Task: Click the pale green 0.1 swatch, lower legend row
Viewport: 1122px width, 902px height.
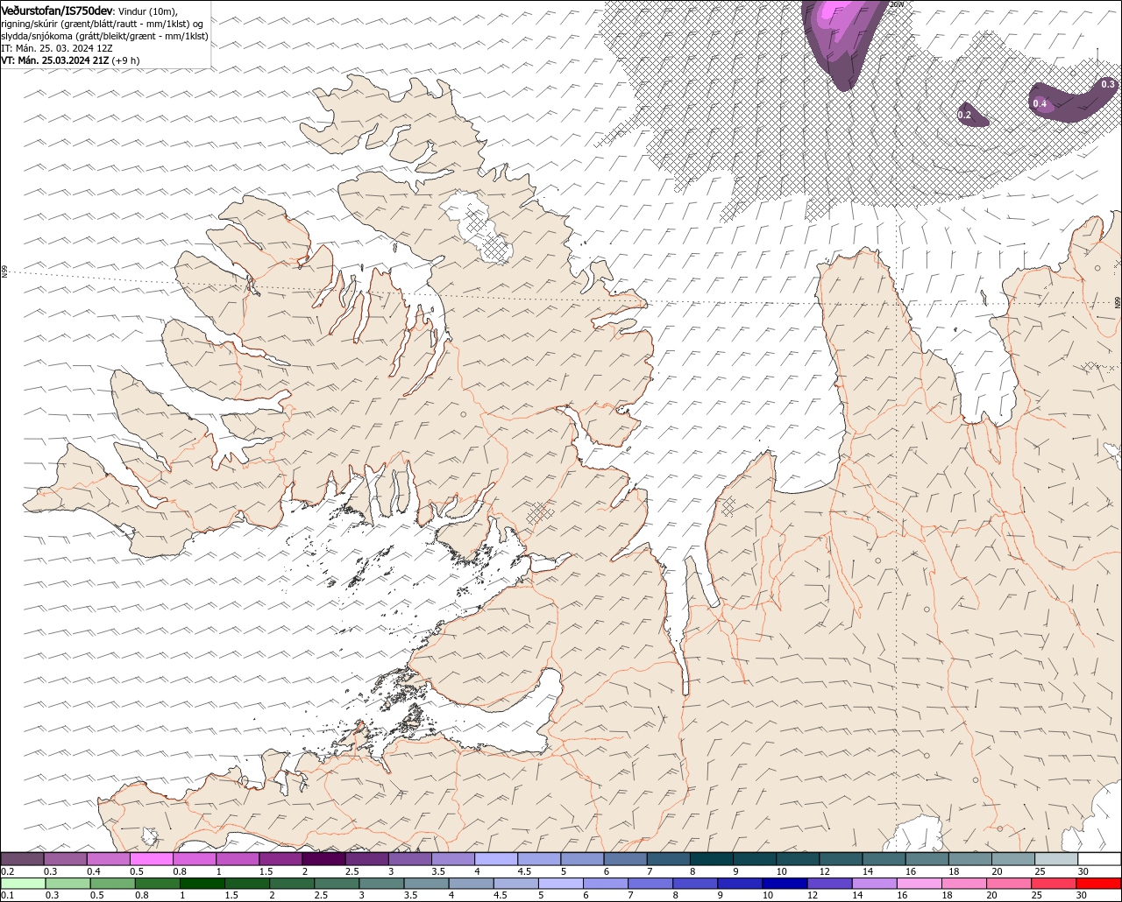Action: click(x=23, y=884)
